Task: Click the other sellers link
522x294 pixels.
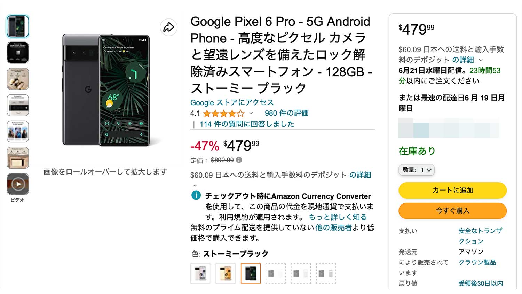Action: pyautogui.click(x=333, y=227)
